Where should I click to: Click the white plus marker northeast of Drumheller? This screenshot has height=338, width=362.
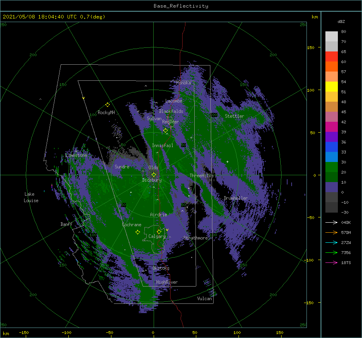[x=227, y=162]
